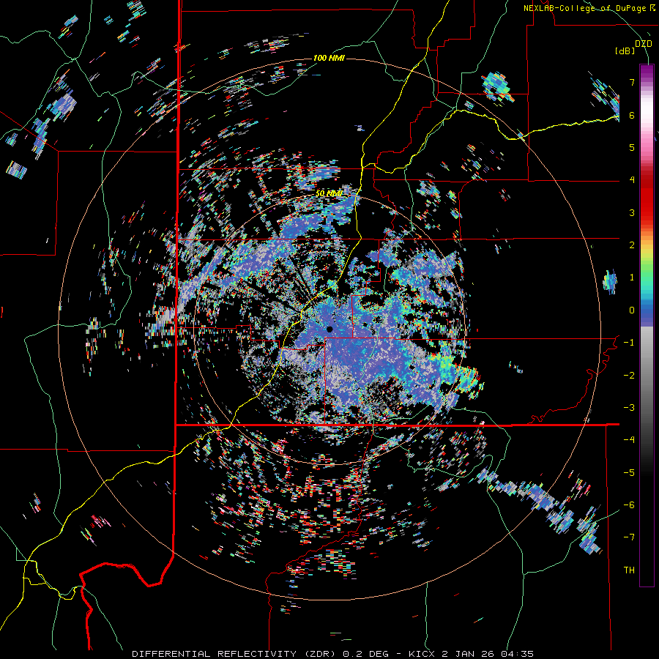This screenshot has height=659, width=659.
Task: Click the ZDR color scale bar
Action: click(x=647, y=325)
